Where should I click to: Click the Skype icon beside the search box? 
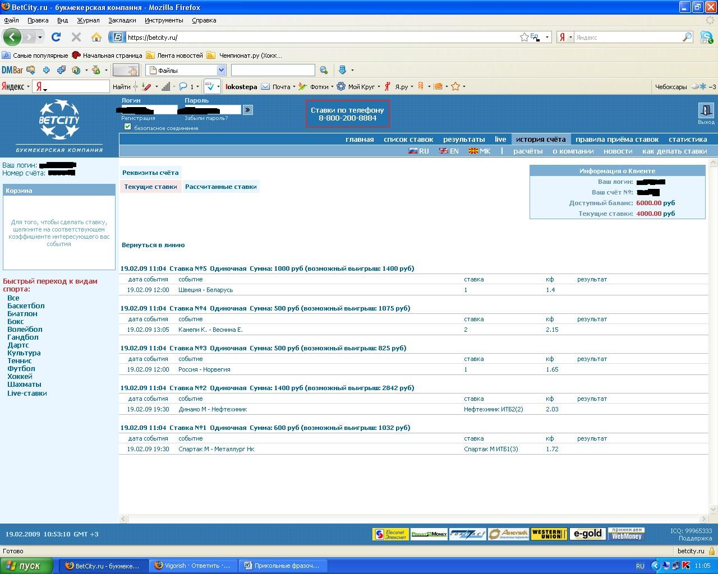(706, 37)
